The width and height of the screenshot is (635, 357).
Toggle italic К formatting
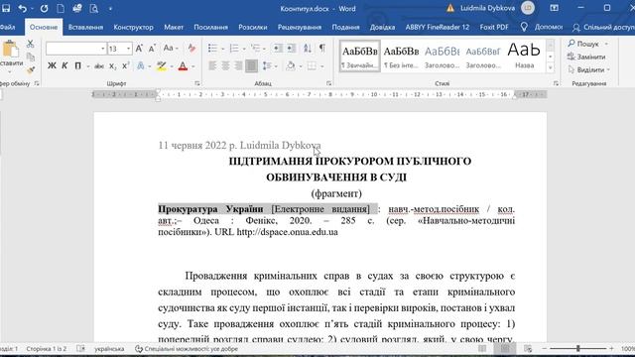(64, 65)
